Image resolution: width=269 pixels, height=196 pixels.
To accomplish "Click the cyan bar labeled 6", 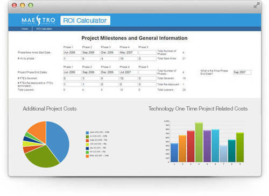I will click(215, 146).
